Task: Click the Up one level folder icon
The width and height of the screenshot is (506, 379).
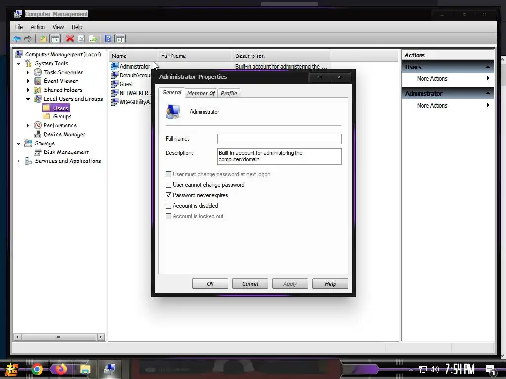Action: (43, 39)
